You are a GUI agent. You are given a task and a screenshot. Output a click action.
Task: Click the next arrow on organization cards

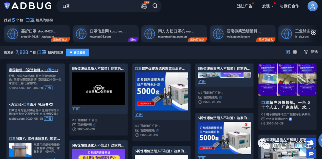click(x=314, y=32)
